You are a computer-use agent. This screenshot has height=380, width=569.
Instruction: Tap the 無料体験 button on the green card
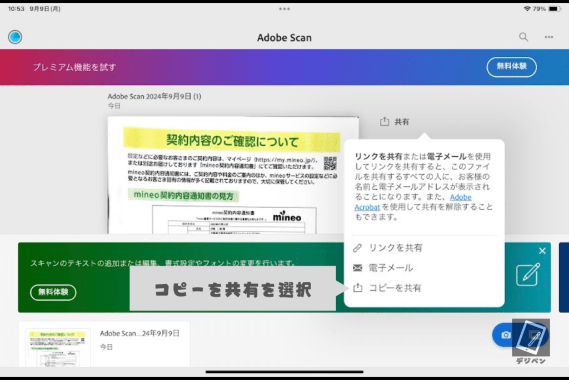(x=53, y=292)
